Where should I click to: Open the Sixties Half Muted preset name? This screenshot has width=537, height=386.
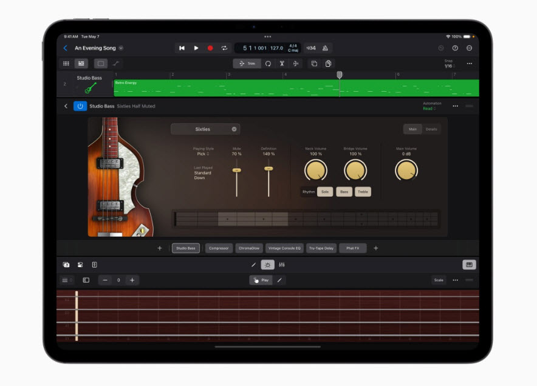(136, 106)
